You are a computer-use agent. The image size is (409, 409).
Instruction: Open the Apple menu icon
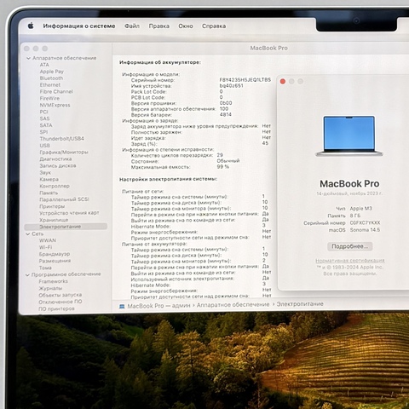(x=31, y=26)
